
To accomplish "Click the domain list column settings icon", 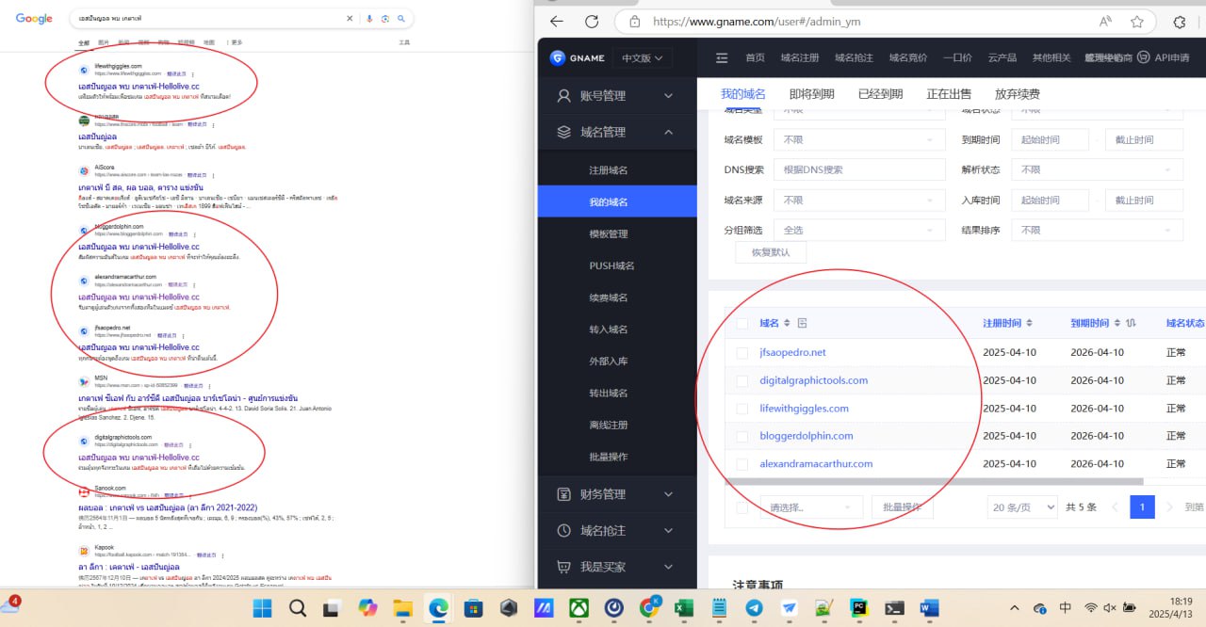I will tap(803, 323).
